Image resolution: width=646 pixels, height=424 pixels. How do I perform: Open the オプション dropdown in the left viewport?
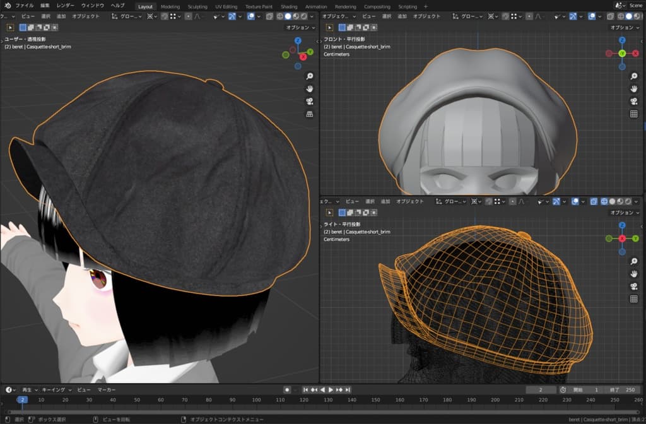(300, 28)
